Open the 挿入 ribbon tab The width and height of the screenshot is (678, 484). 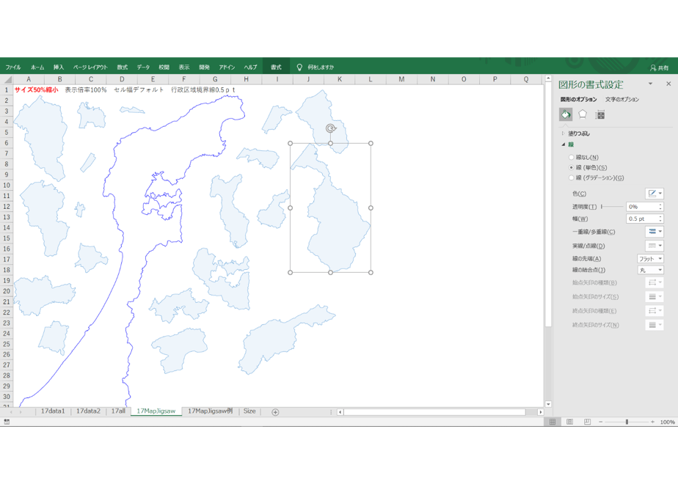[59, 67]
